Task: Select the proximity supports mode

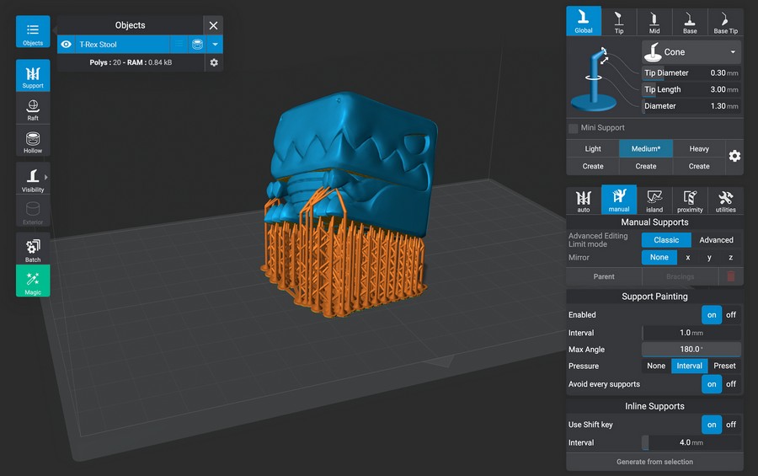Action: pyautogui.click(x=690, y=201)
